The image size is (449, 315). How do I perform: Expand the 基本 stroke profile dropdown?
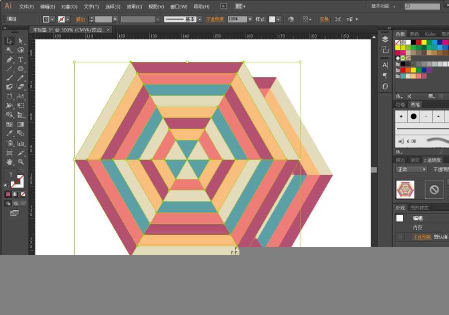(x=200, y=19)
